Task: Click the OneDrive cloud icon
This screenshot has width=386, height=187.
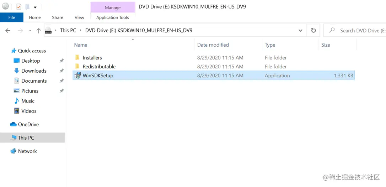Action: (x=13, y=124)
